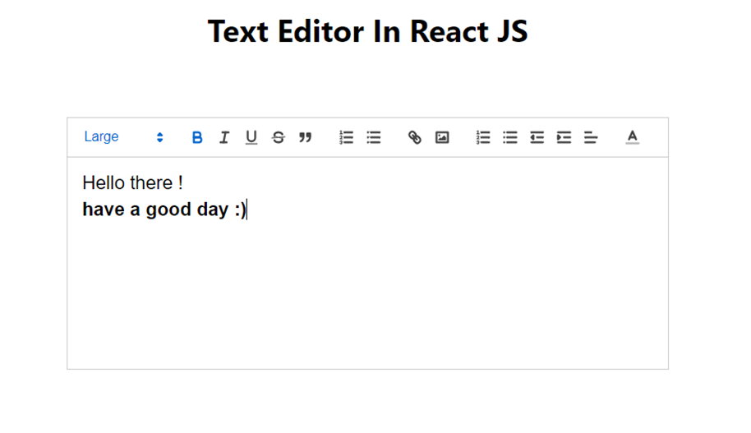The image size is (751, 433).
Task: Apply blockquote formatting
Action: 305,137
